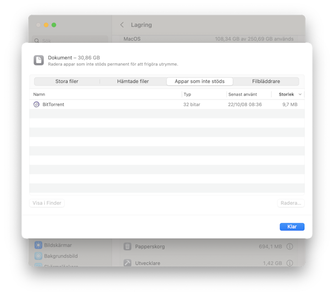This screenshot has height=295, width=334.
Task: Click the BitTorrent app icon
Action: coord(36,104)
